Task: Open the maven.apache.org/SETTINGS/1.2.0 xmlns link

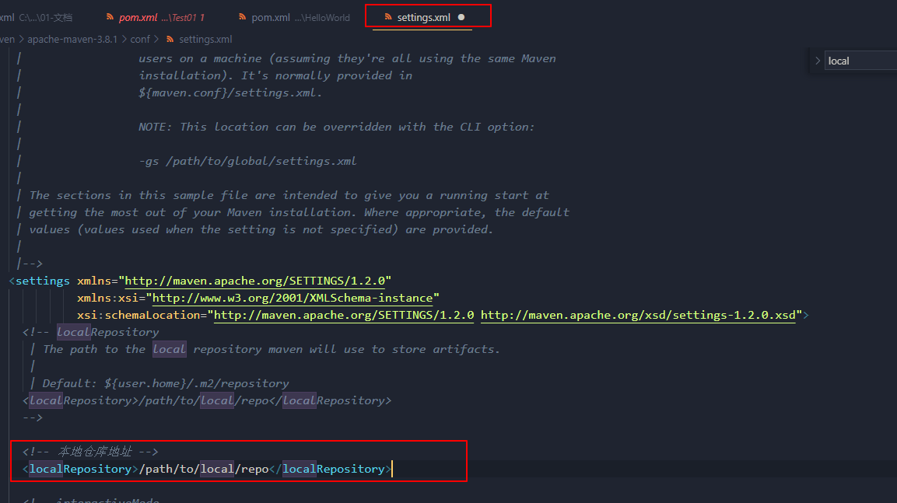Action: click(x=258, y=281)
